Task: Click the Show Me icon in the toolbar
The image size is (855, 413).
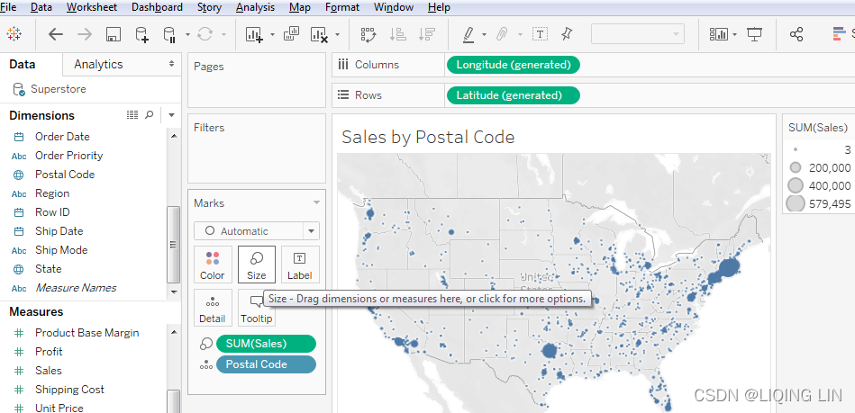Action: [839, 34]
